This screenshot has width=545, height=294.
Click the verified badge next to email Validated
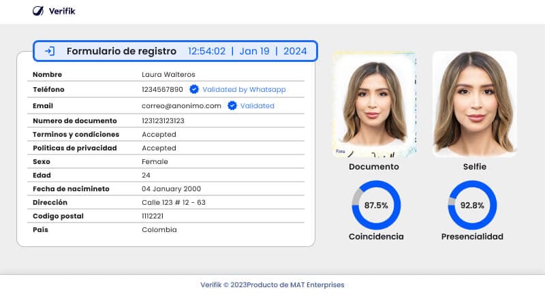click(232, 105)
